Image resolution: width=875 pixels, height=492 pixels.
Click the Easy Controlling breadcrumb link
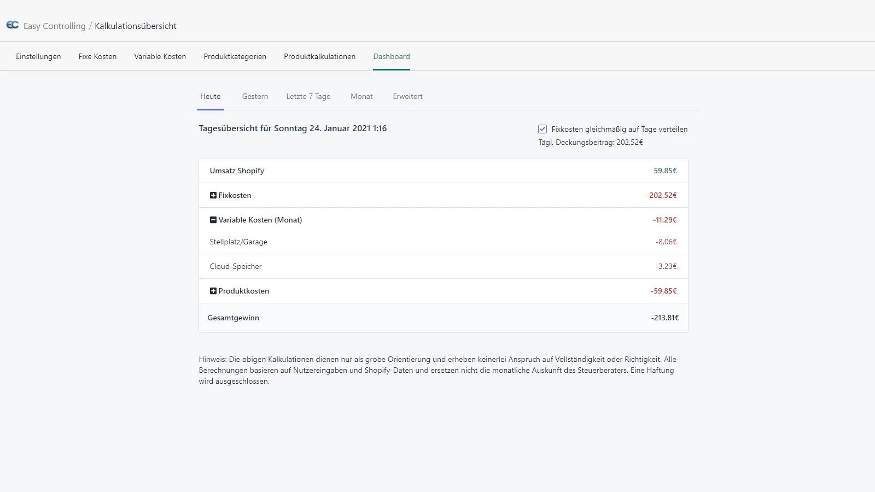(54, 26)
